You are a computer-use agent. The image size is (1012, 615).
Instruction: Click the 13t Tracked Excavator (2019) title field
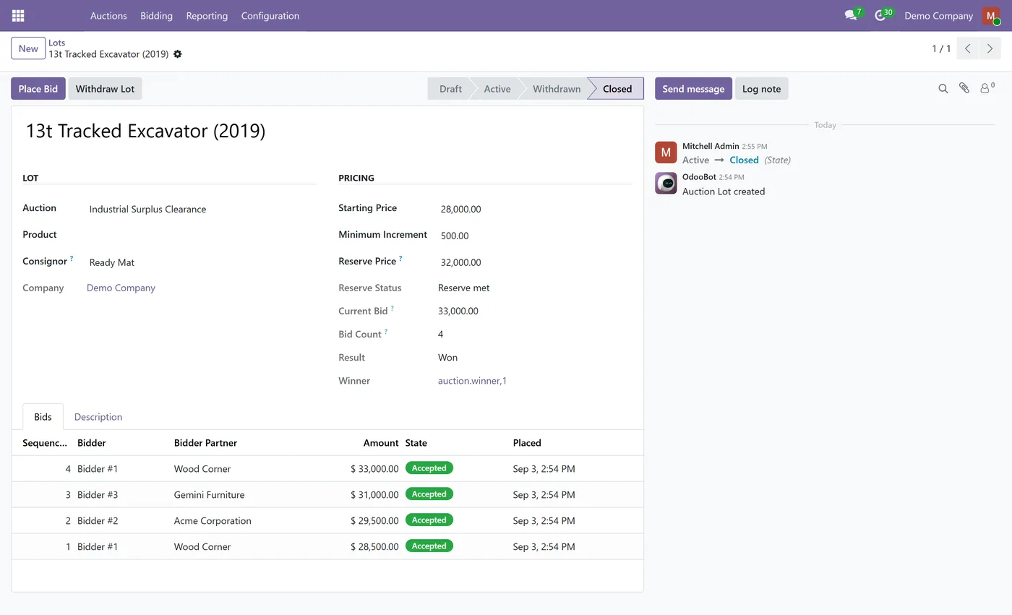pos(327,131)
